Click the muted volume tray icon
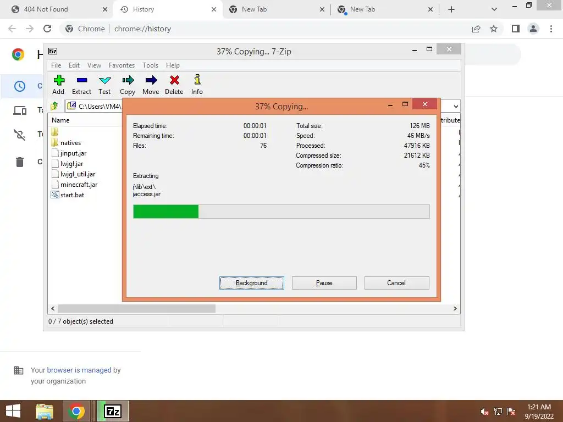The width and height of the screenshot is (563, 422). (x=484, y=412)
